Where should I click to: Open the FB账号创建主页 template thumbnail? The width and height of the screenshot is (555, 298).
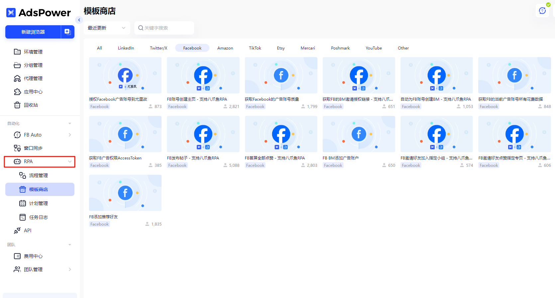click(x=203, y=75)
